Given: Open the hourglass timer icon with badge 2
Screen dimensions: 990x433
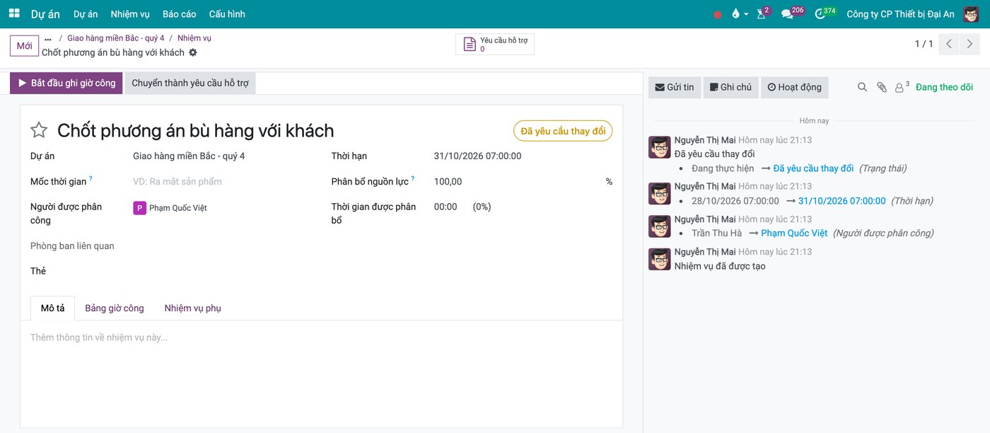Looking at the screenshot, I should (762, 13).
